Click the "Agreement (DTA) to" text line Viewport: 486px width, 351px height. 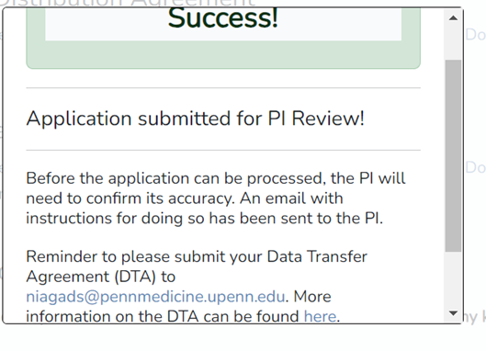point(101,277)
